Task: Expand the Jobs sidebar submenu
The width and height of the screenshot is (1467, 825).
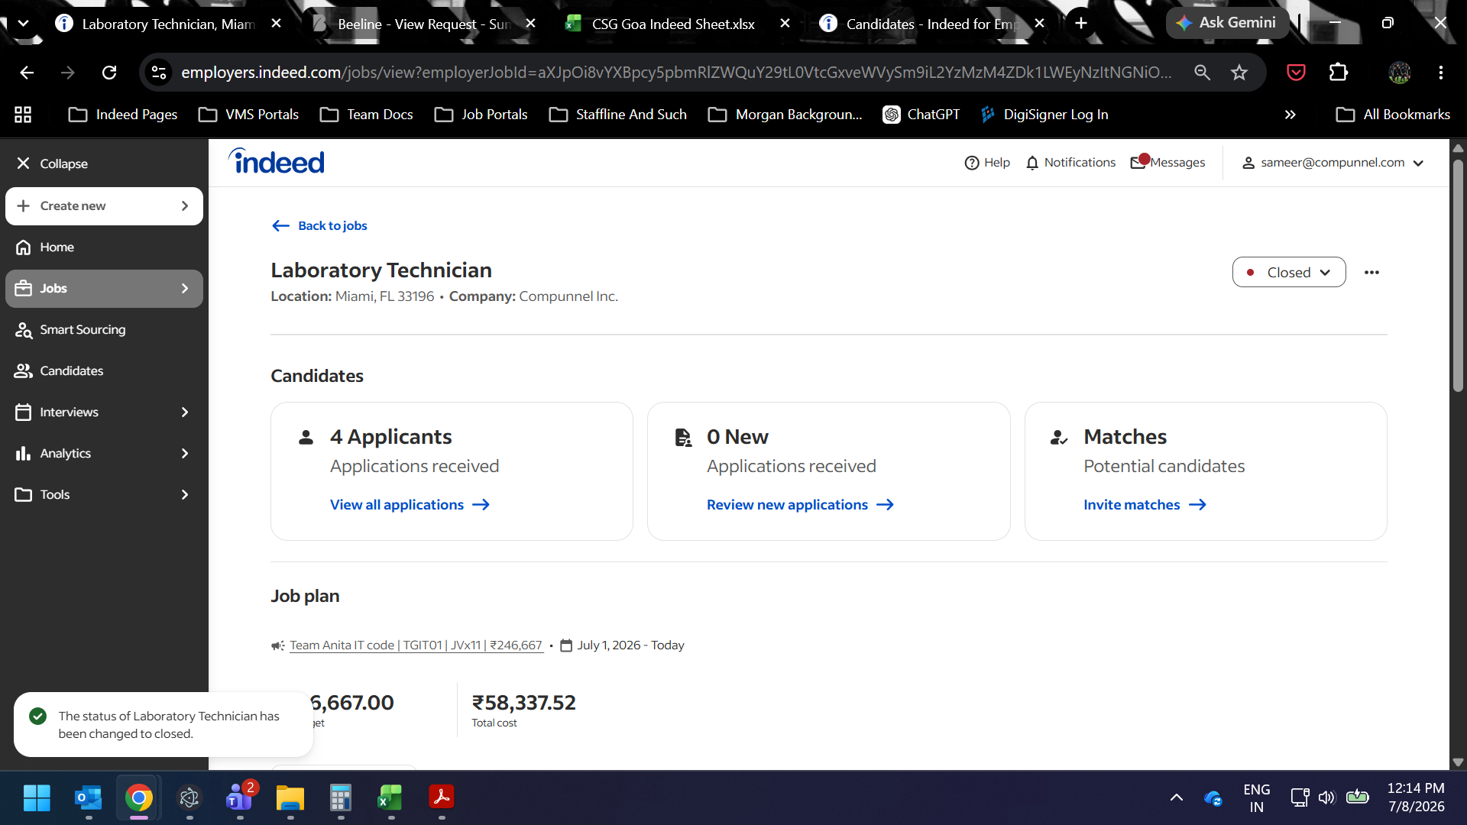Action: pyautogui.click(x=184, y=289)
